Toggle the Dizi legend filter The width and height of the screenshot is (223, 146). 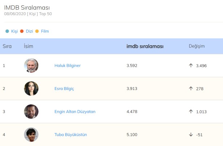tap(29, 31)
